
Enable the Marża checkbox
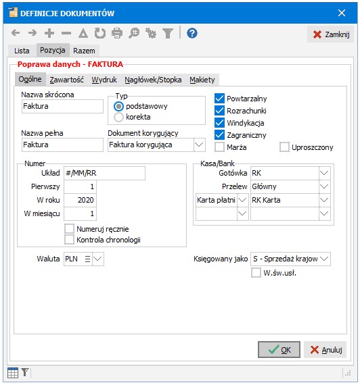219,147
